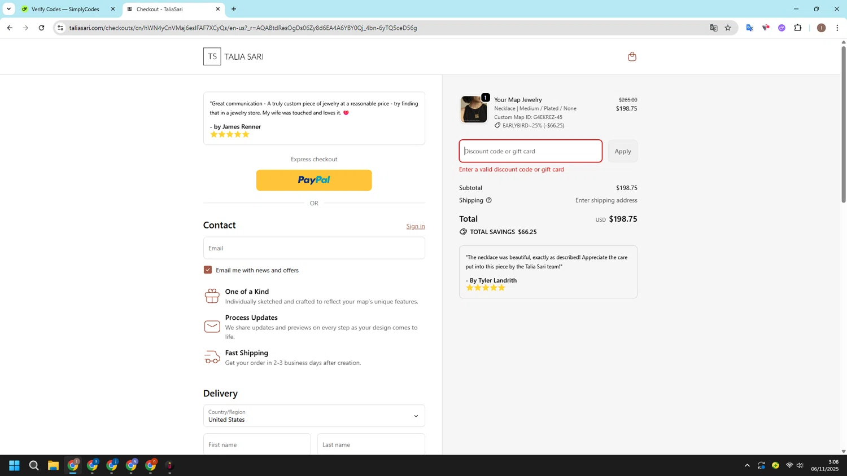The width and height of the screenshot is (847, 476).
Task: Switch to Verify Codes — SimplyCodes tab
Action: tap(66, 9)
